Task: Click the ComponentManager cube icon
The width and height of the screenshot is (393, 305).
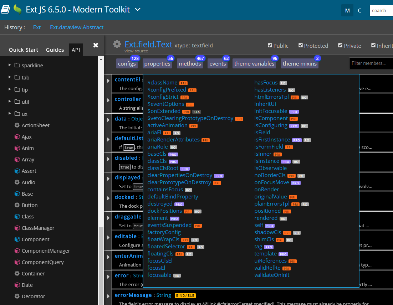Action: [17, 250]
